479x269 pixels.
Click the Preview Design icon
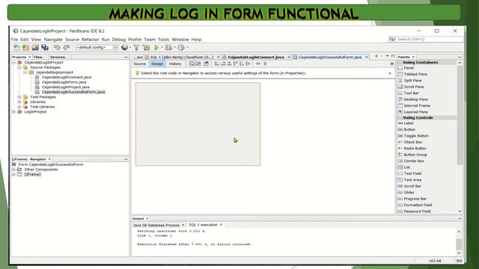(x=207, y=64)
